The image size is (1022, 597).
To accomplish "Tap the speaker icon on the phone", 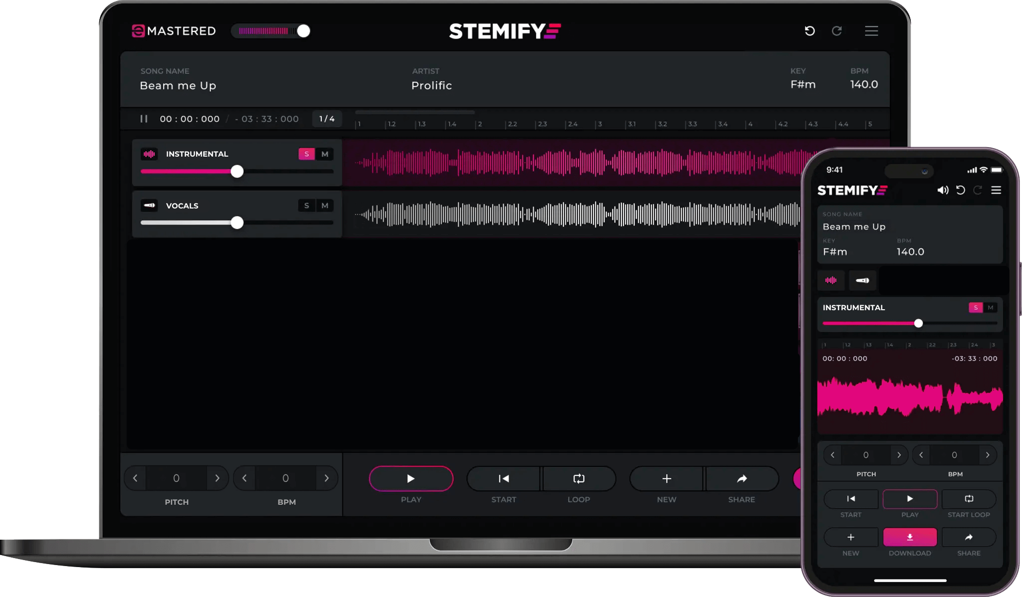I will [943, 190].
